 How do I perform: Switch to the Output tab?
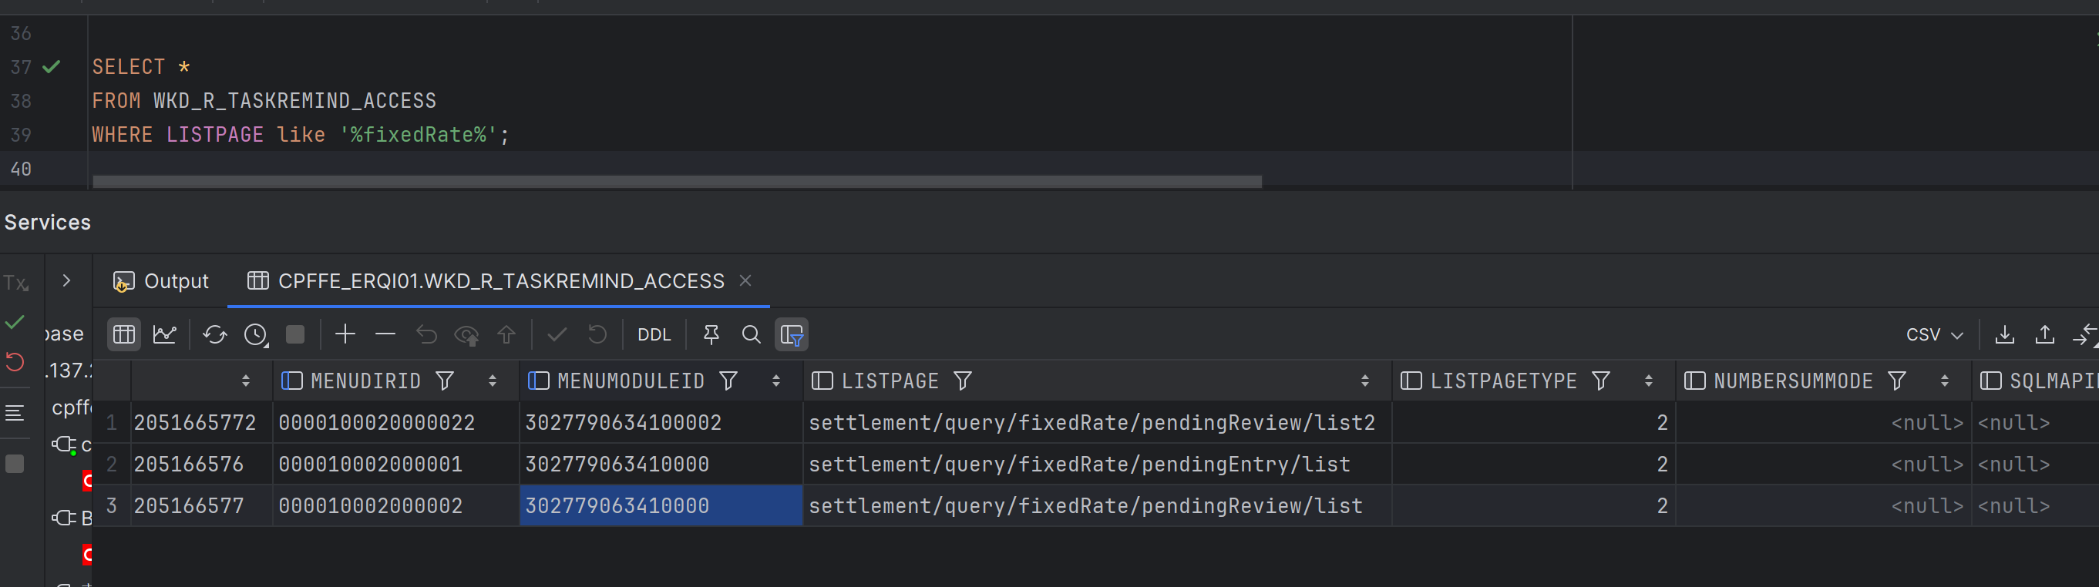[x=161, y=282]
